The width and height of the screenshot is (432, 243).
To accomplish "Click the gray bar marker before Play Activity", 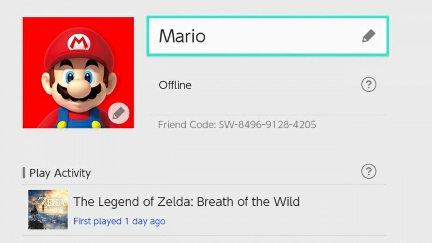I will point(24,173).
